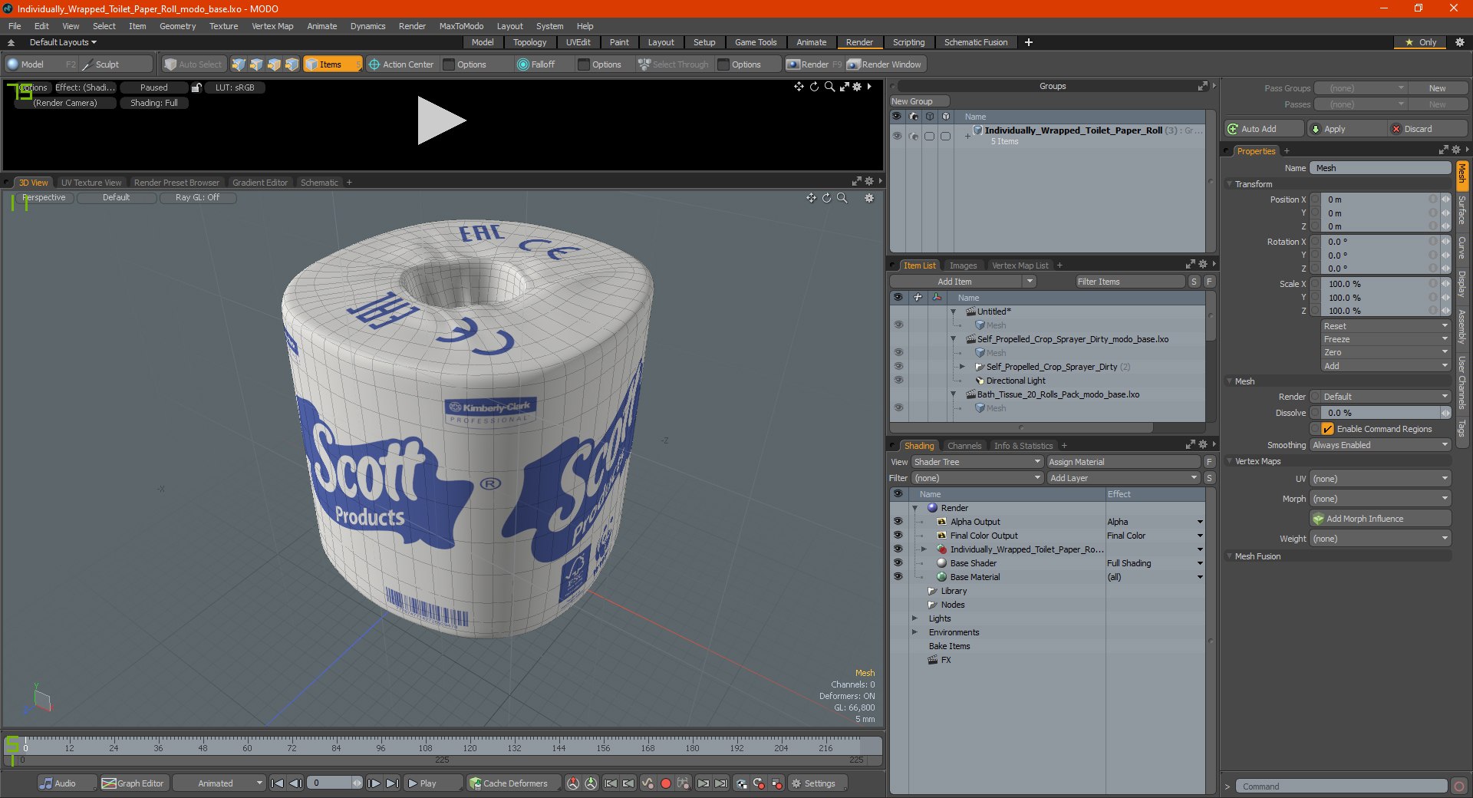The height and width of the screenshot is (798, 1473).
Task: Select Polygons selection mode icon
Action: 274,64
